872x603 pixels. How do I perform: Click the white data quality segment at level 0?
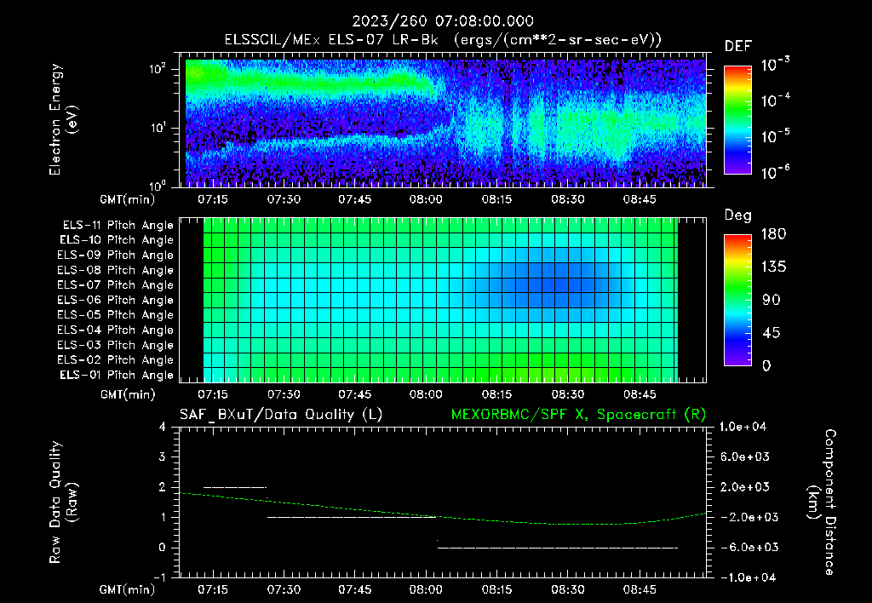557,548
